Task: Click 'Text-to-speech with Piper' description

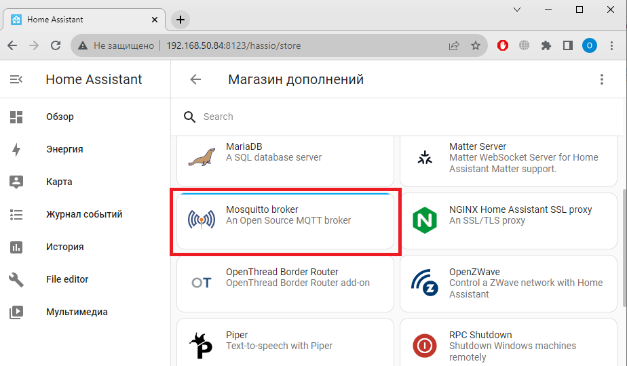Action: (279, 346)
